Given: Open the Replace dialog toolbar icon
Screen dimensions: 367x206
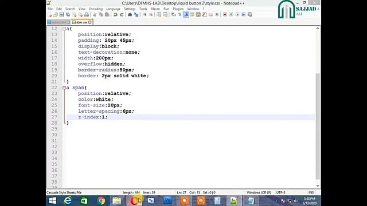Looking at the screenshot, I should coord(136,14).
